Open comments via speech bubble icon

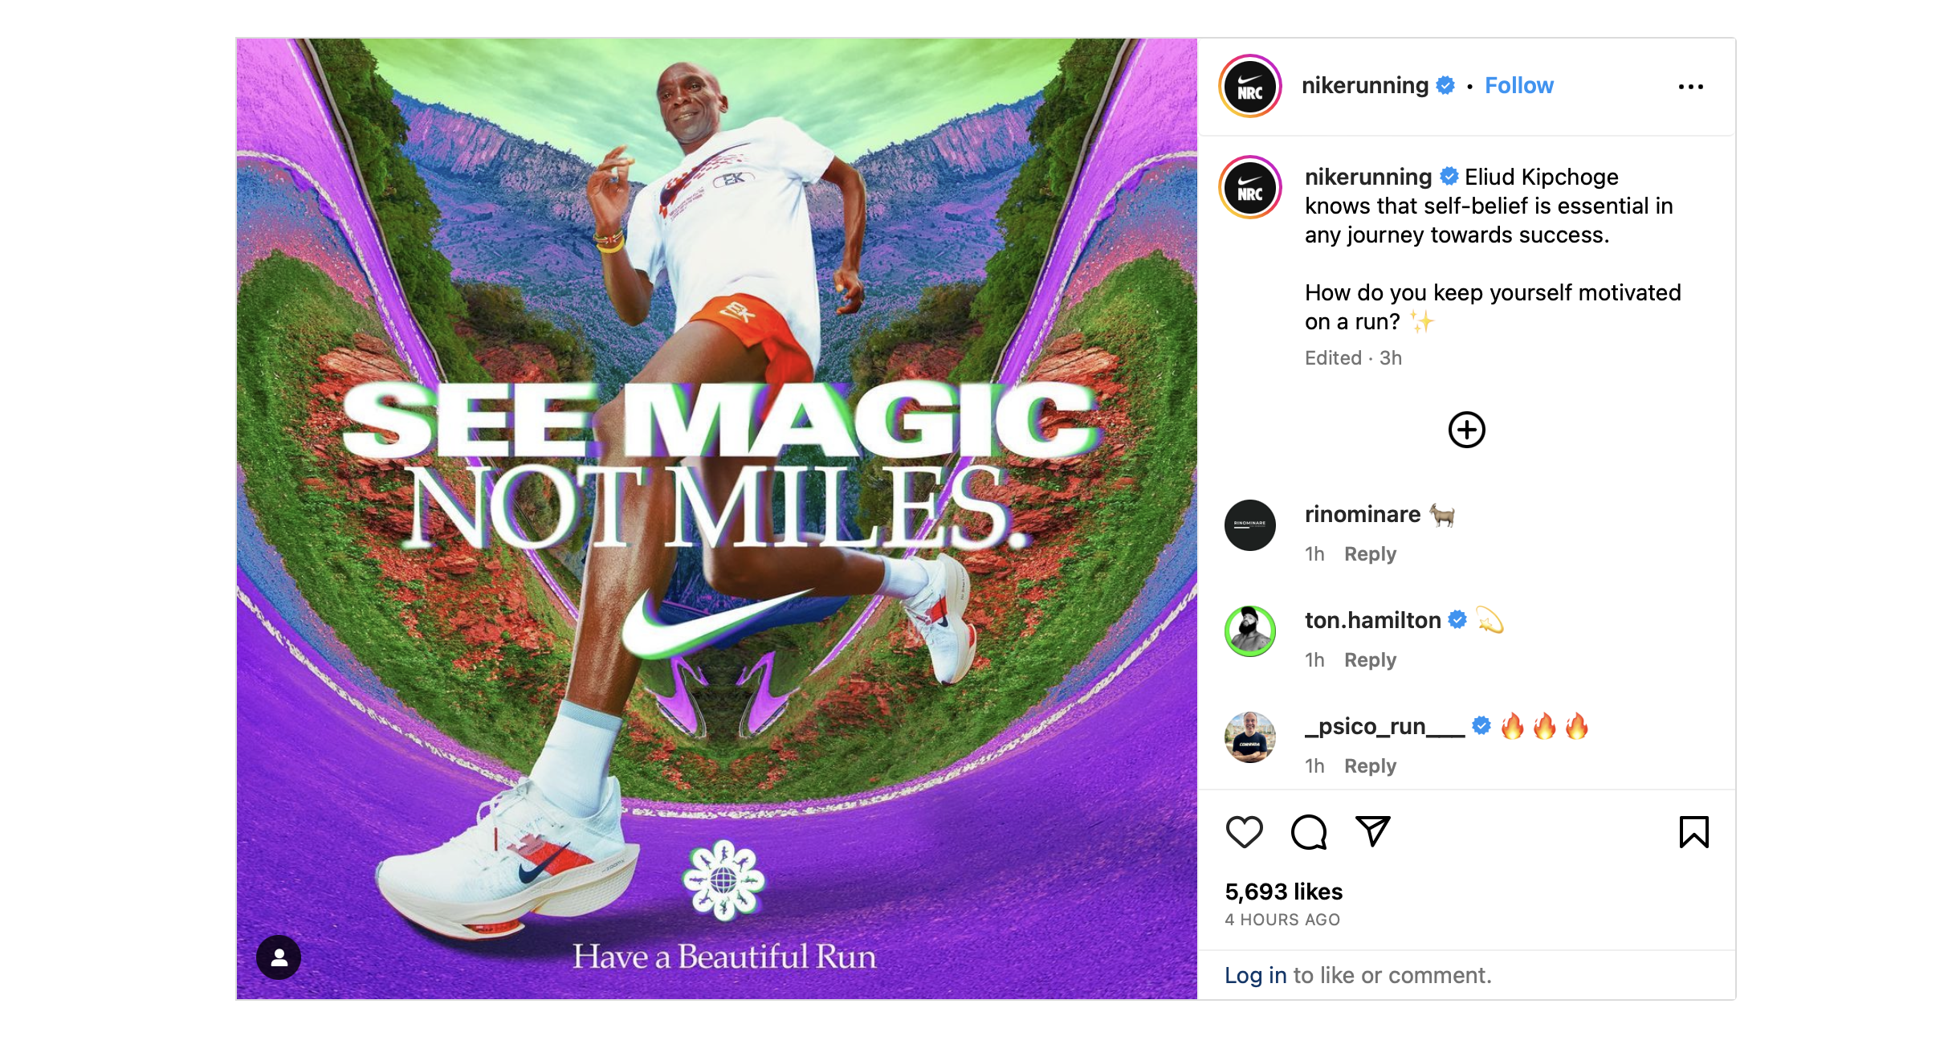[1308, 831]
